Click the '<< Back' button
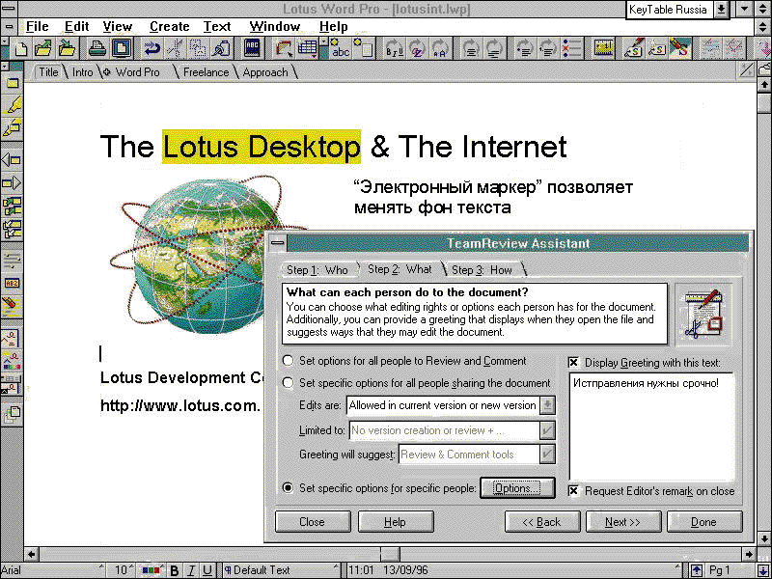Image resolution: width=772 pixels, height=579 pixels. pyautogui.click(x=541, y=522)
